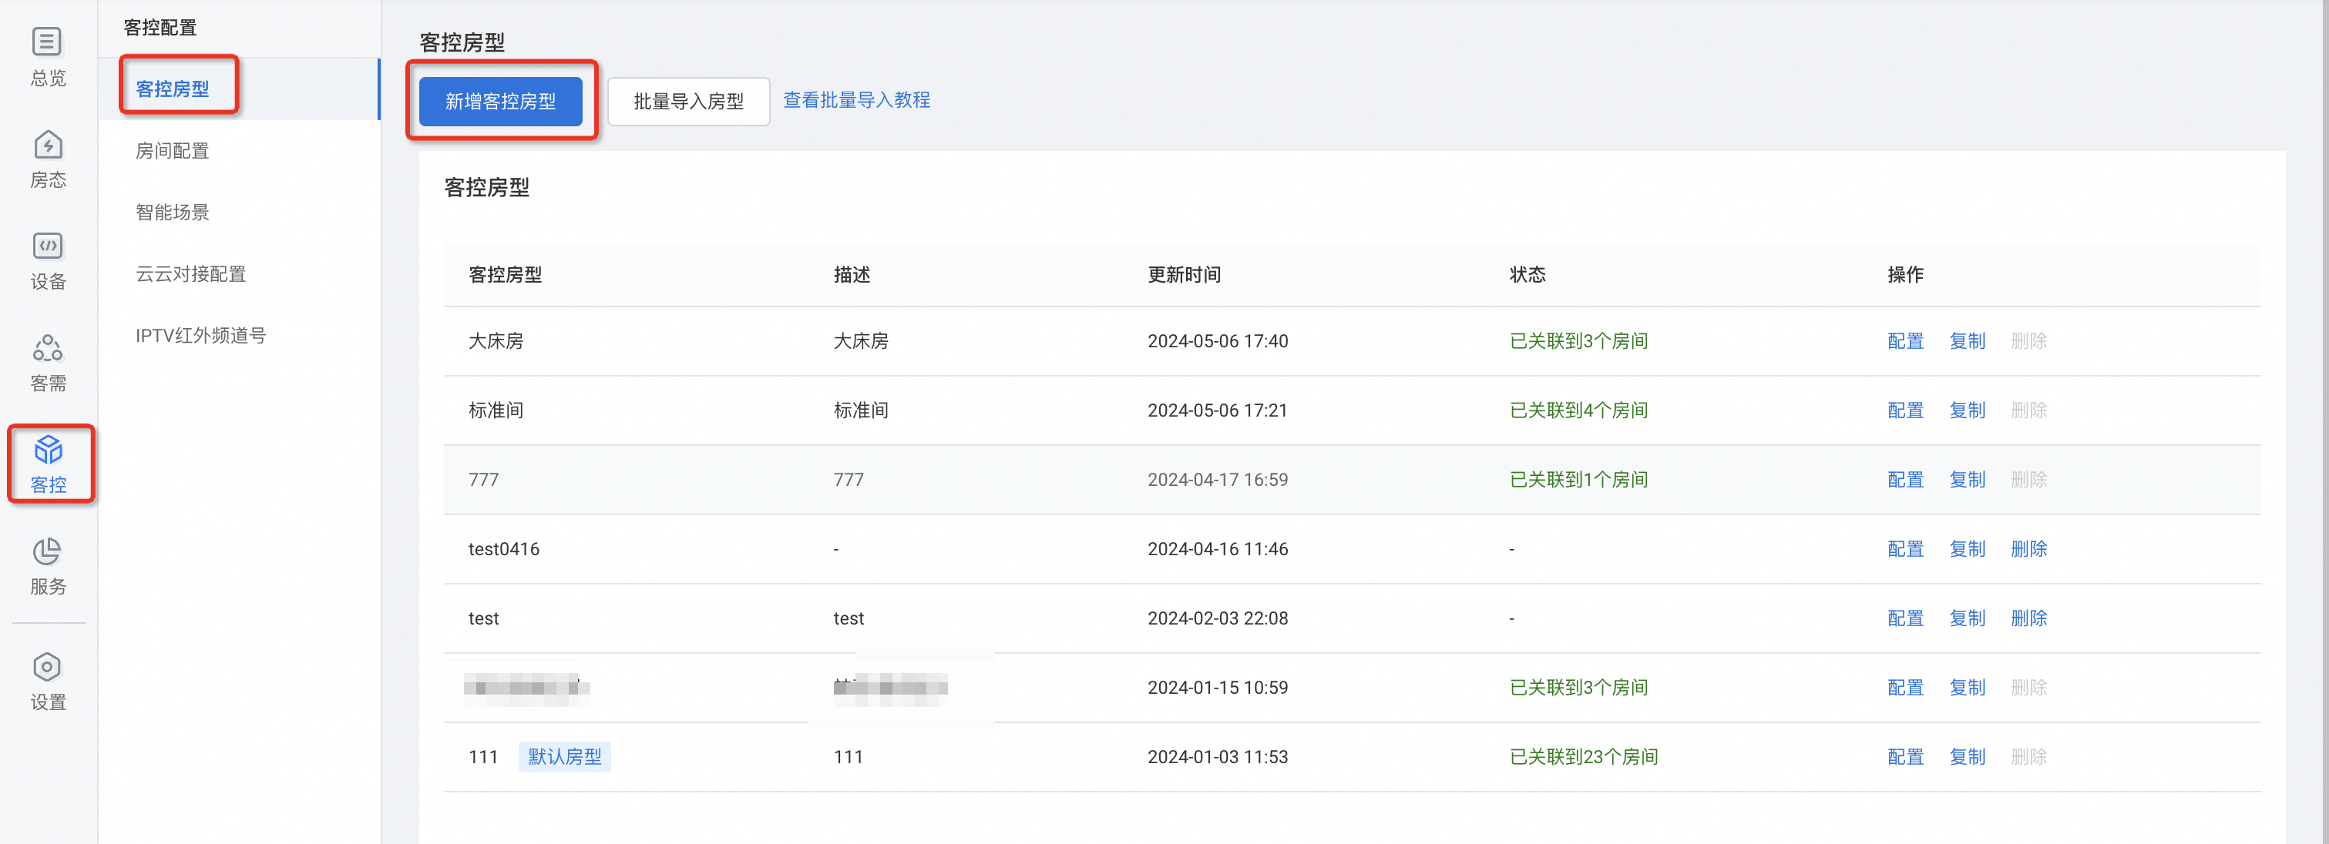The height and width of the screenshot is (844, 2329).
Task: Click 配置 in the 2024-01-15 10:59 row
Action: point(1905,687)
